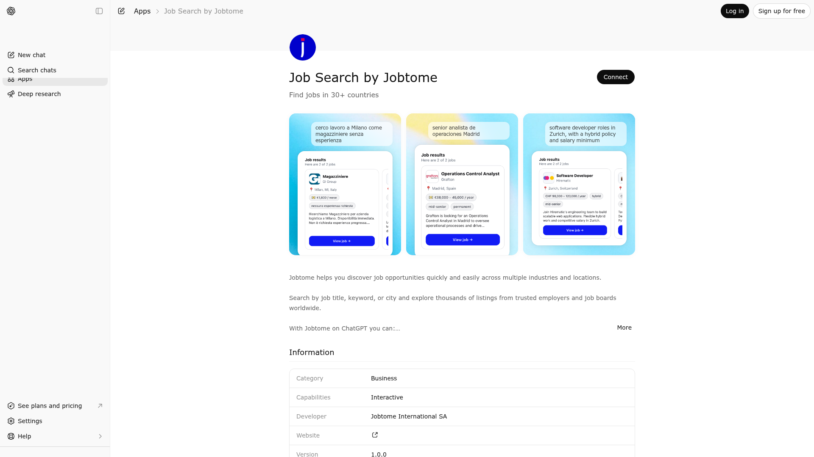Click the ChatGPT logo in the sidebar
The width and height of the screenshot is (814, 457).
(11, 11)
